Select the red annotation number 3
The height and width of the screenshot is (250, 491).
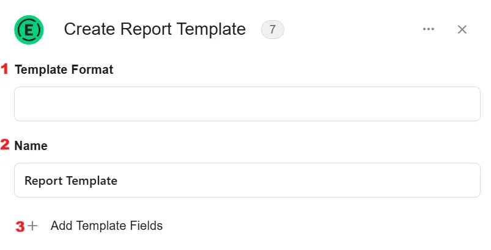pos(20,227)
